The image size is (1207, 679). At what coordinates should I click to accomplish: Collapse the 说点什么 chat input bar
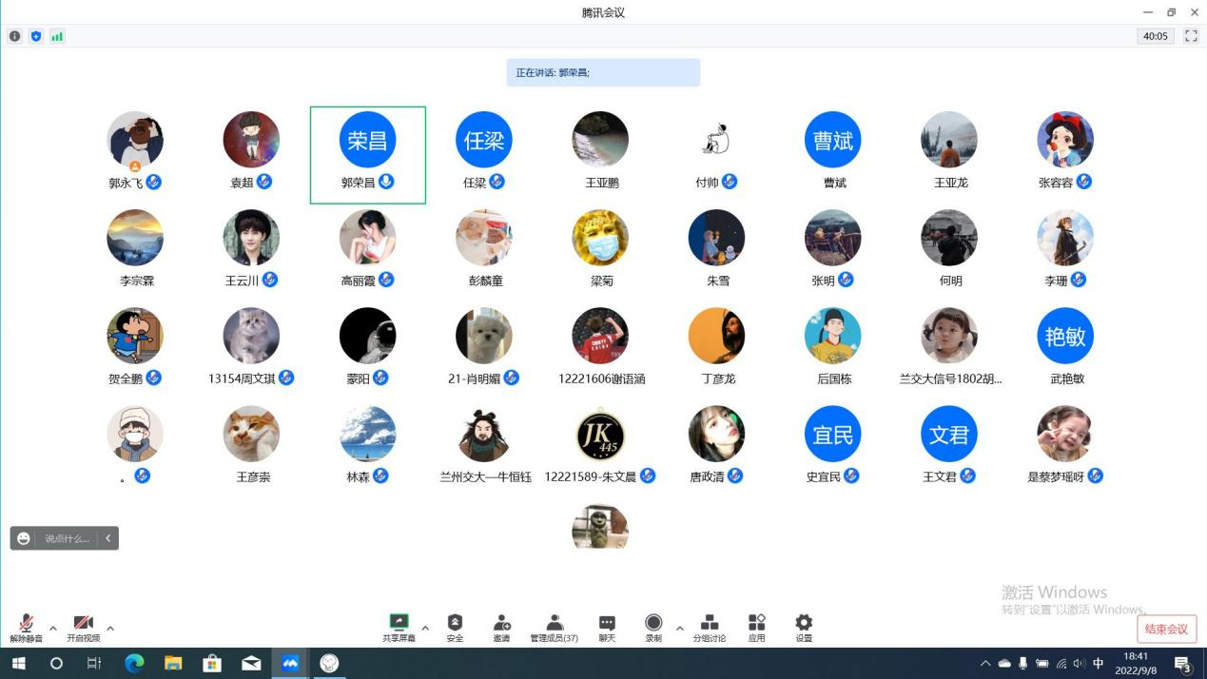tap(108, 538)
